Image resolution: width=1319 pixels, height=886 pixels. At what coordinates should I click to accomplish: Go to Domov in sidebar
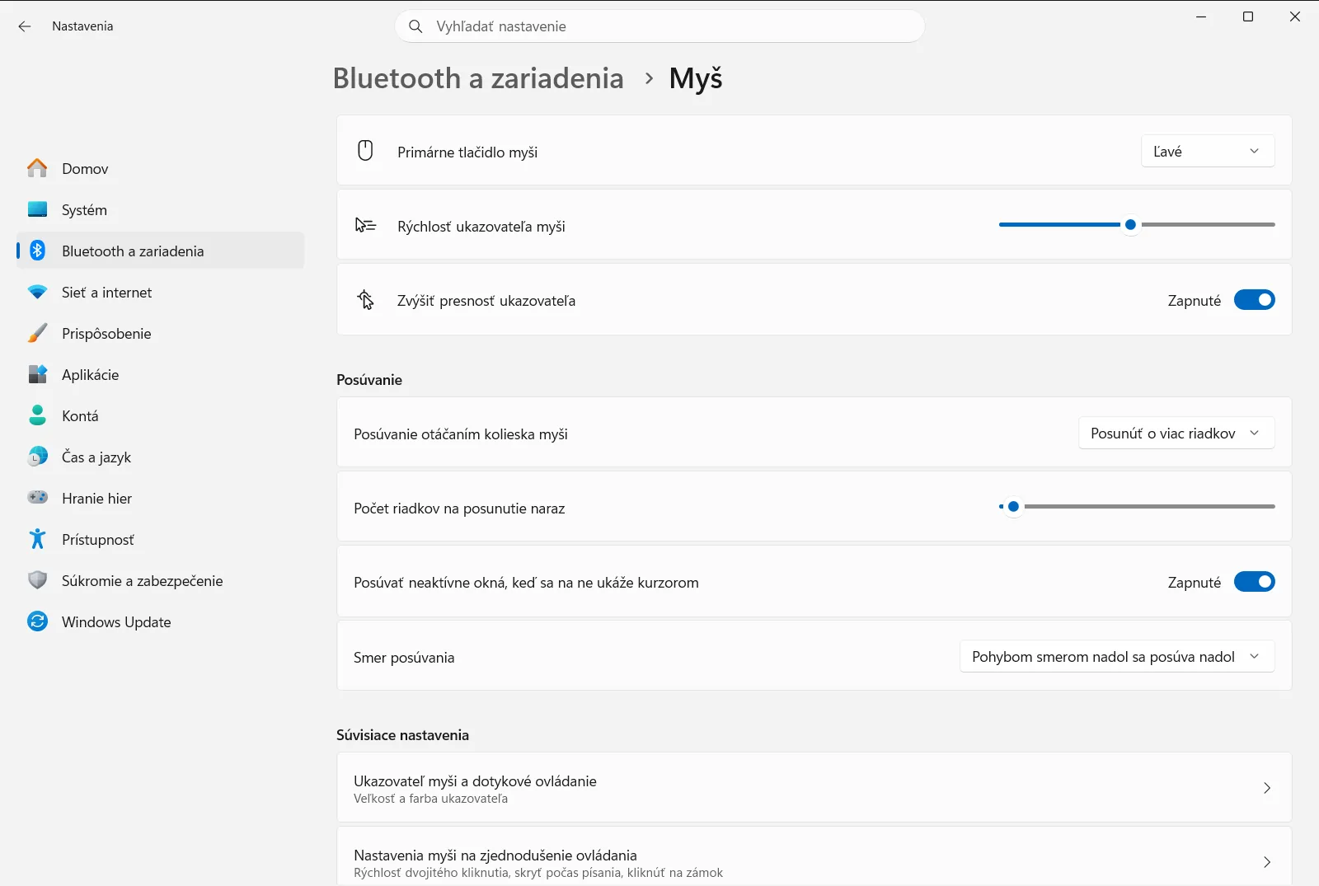click(160, 168)
